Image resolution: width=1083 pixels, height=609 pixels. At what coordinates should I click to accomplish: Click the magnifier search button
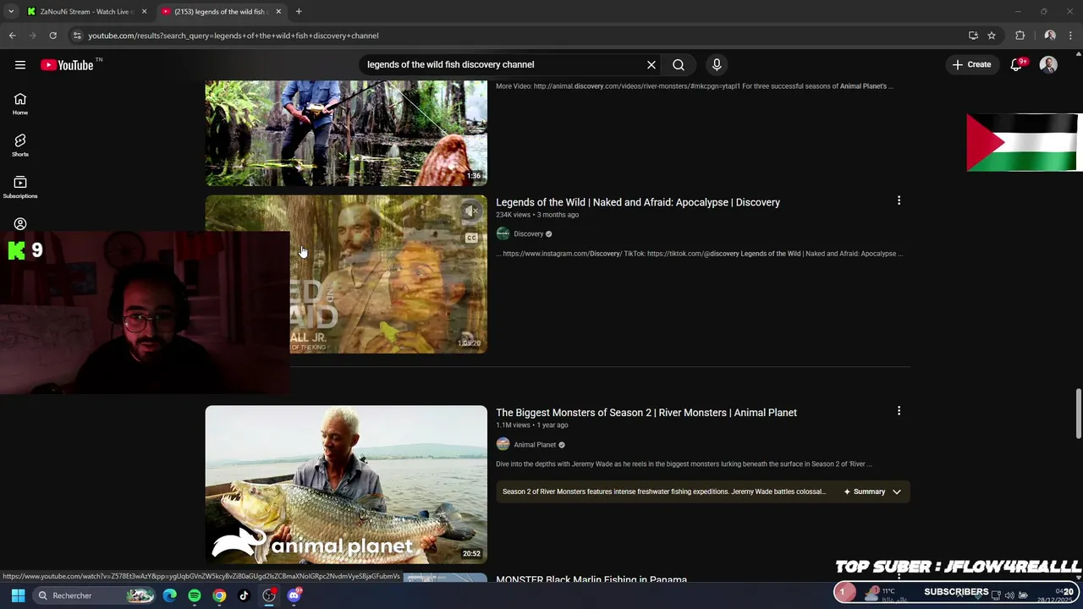679,64
